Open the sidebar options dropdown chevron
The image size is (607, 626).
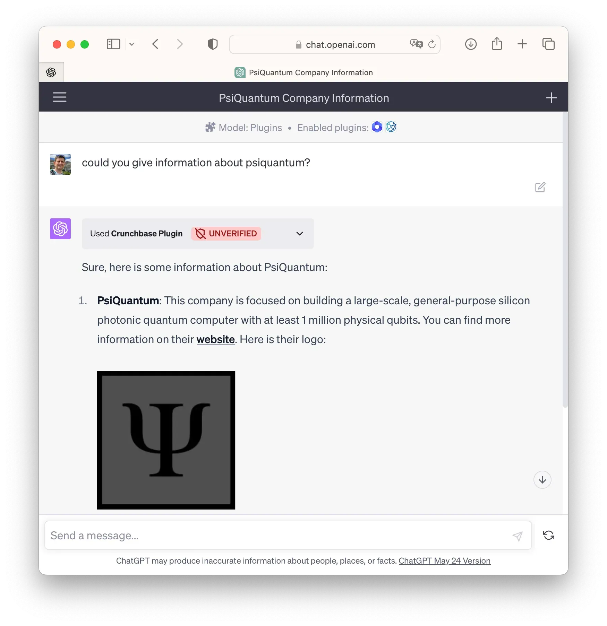[132, 44]
